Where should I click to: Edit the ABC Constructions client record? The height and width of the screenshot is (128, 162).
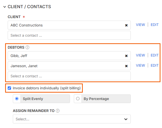155,25
